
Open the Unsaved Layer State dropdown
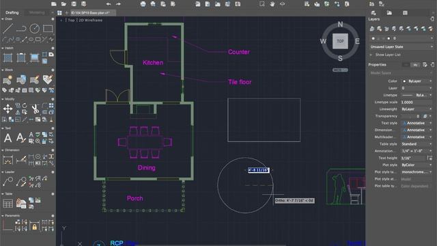401,47
